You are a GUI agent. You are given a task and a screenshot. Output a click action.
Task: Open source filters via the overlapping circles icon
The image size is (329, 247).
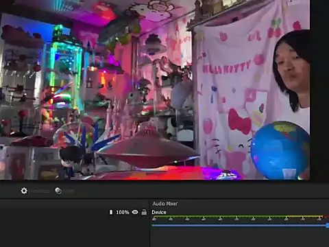(x=58, y=191)
